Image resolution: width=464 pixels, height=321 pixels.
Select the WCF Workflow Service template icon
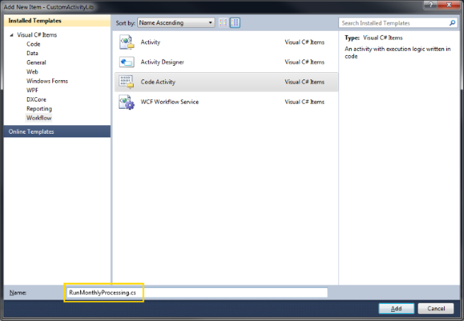(x=127, y=102)
